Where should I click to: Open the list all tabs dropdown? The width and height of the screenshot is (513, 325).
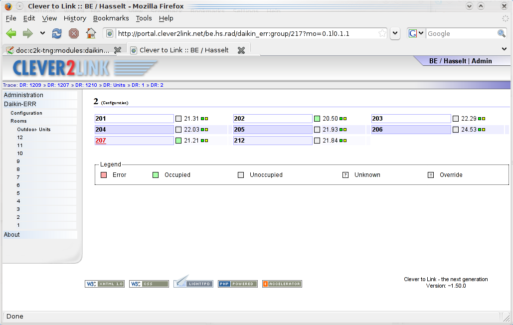504,49
